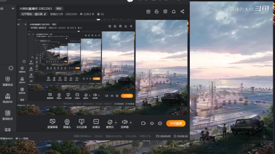Edit category 和平精英 - 模拟器 tag
This screenshot has width=275, height=154.
(x=33, y=14)
